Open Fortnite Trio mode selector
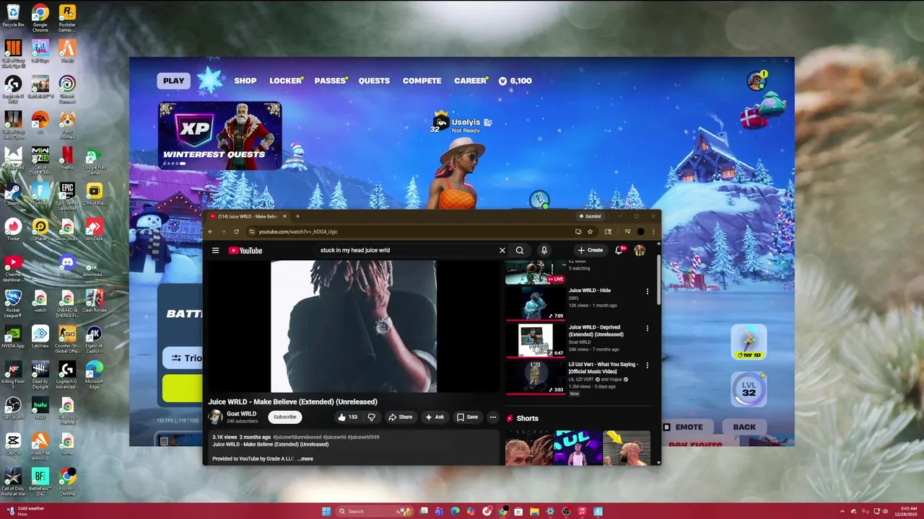The width and height of the screenshot is (924, 519). pos(183,358)
